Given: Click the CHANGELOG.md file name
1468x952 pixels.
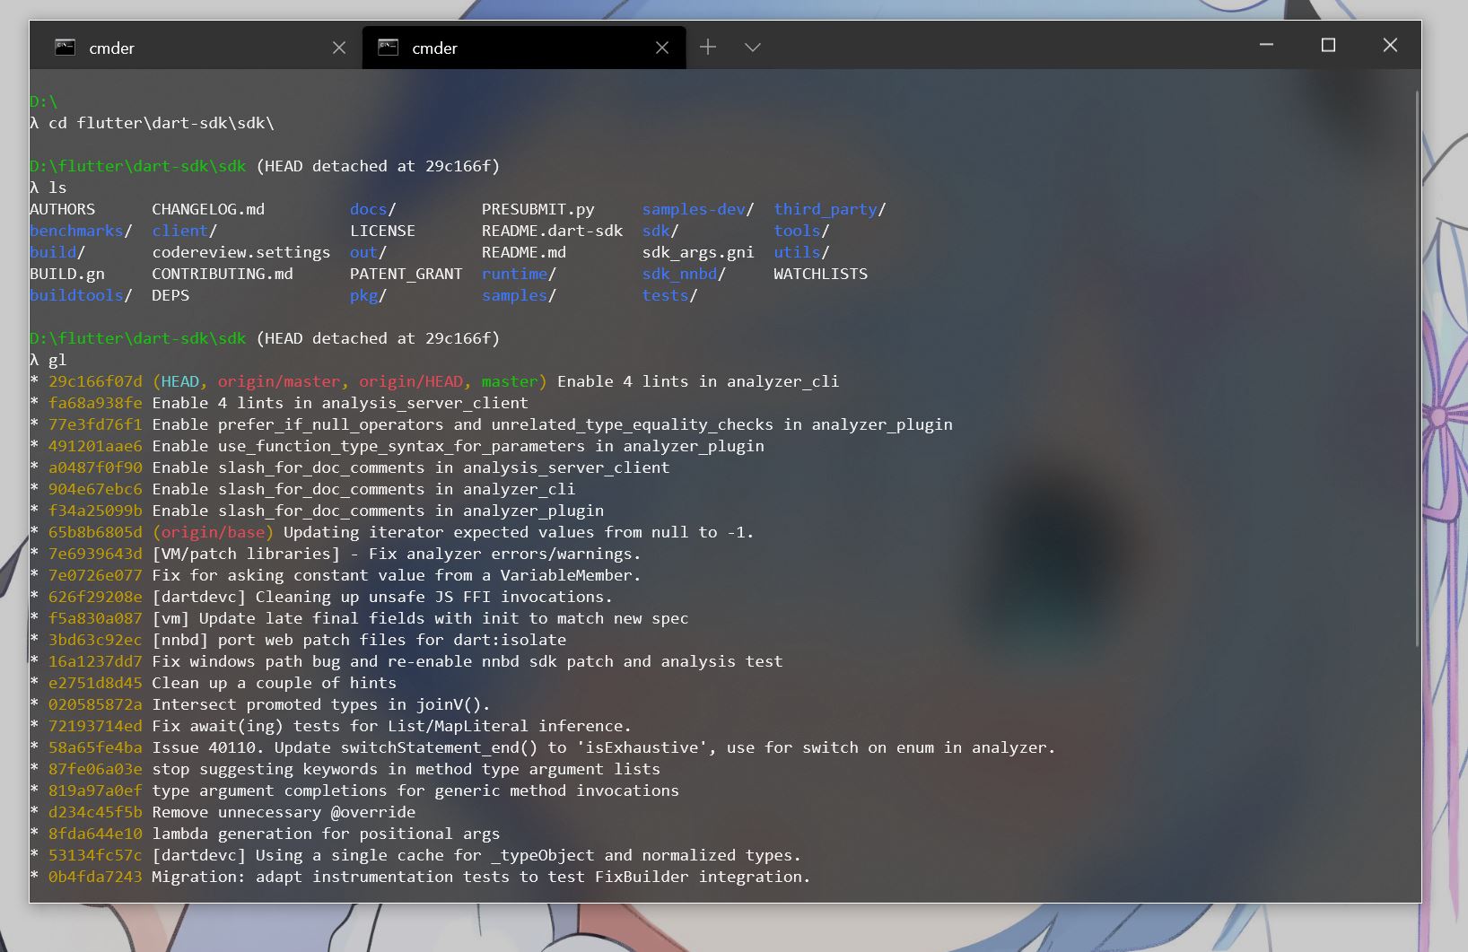Looking at the screenshot, I should tap(208, 209).
